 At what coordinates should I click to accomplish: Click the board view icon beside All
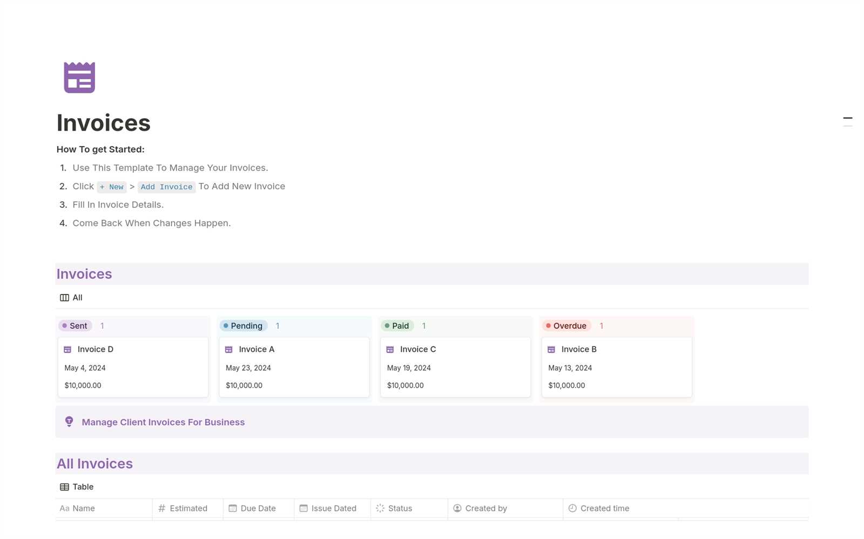click(64, 298)
